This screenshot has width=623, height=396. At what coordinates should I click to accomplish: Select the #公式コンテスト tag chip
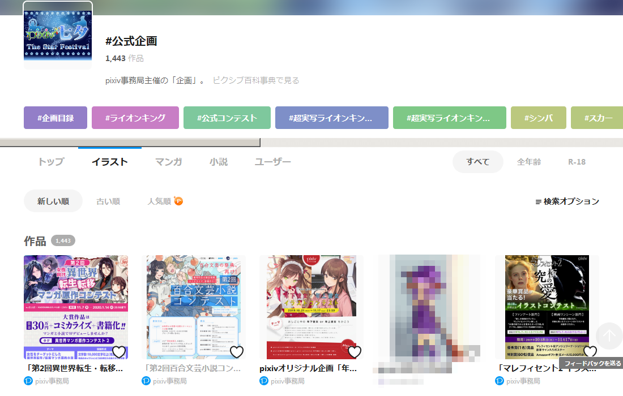(x=227, y=118)
